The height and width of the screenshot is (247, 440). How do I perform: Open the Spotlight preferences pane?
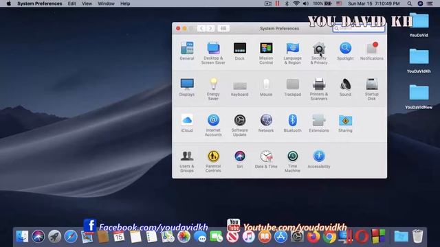pos(345,51)
